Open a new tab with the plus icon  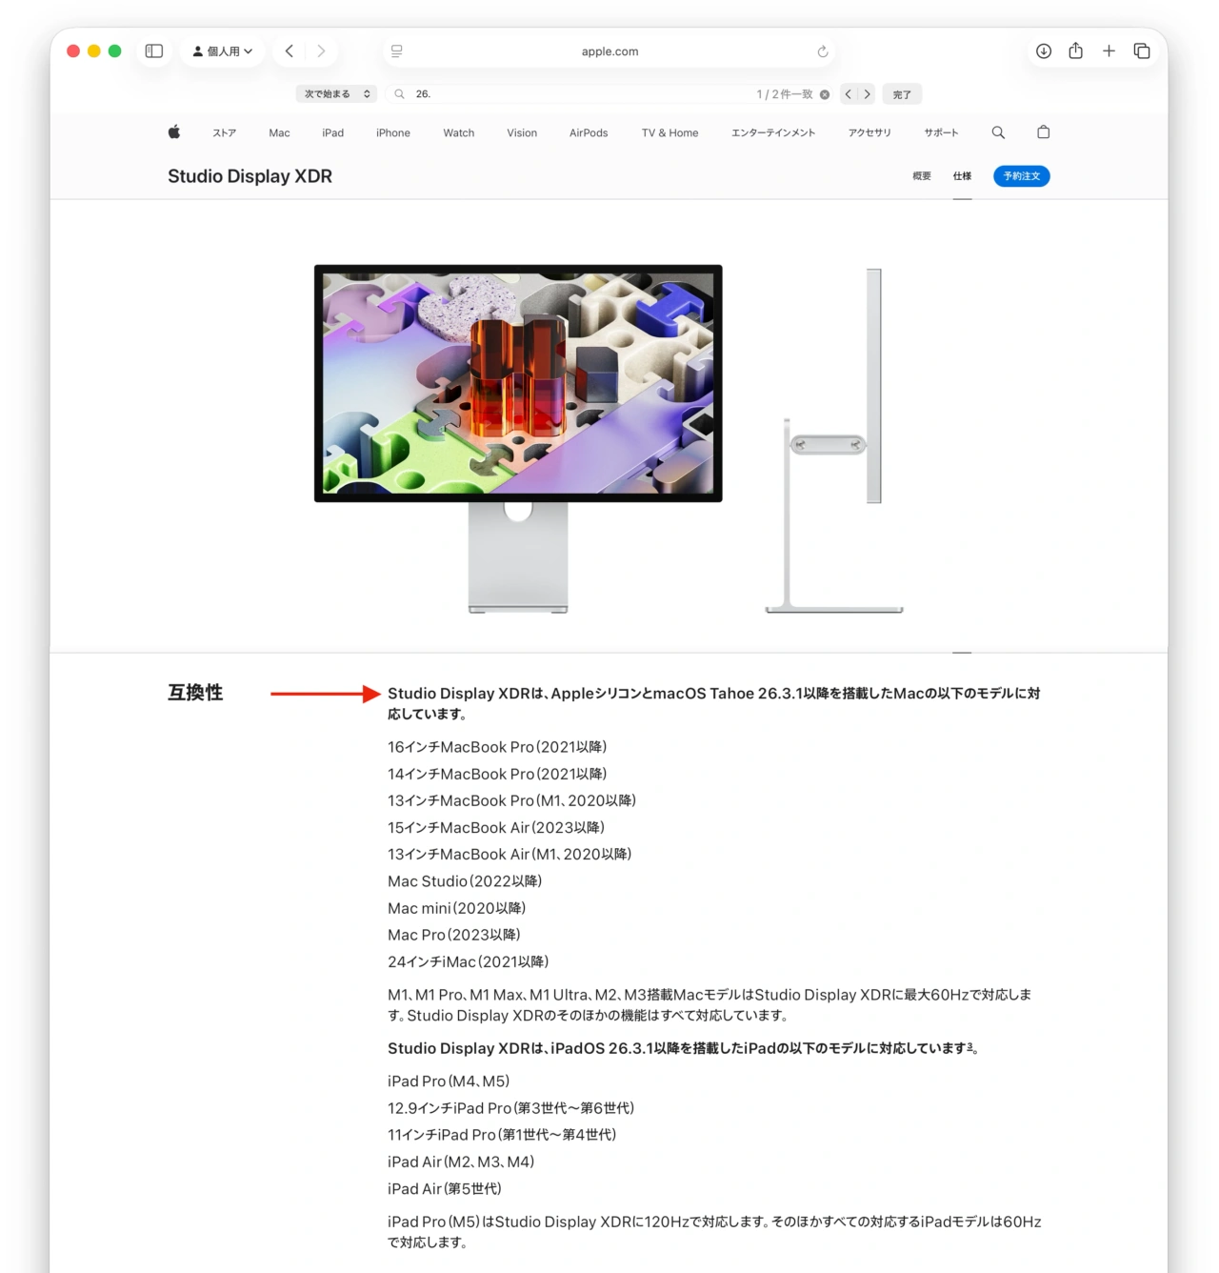click(x=1109, y=51)
